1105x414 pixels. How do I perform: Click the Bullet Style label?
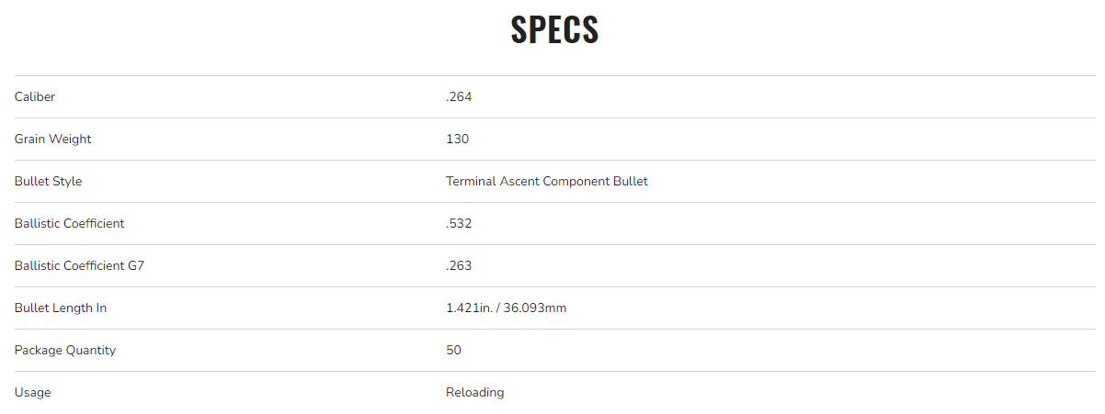(48, 181)
